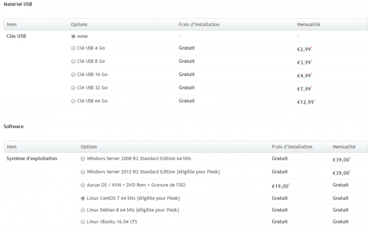368x231 pixels.
Task: Select Windows Server 2012 R2 Standard Edition radio
Action: [83, 172]
